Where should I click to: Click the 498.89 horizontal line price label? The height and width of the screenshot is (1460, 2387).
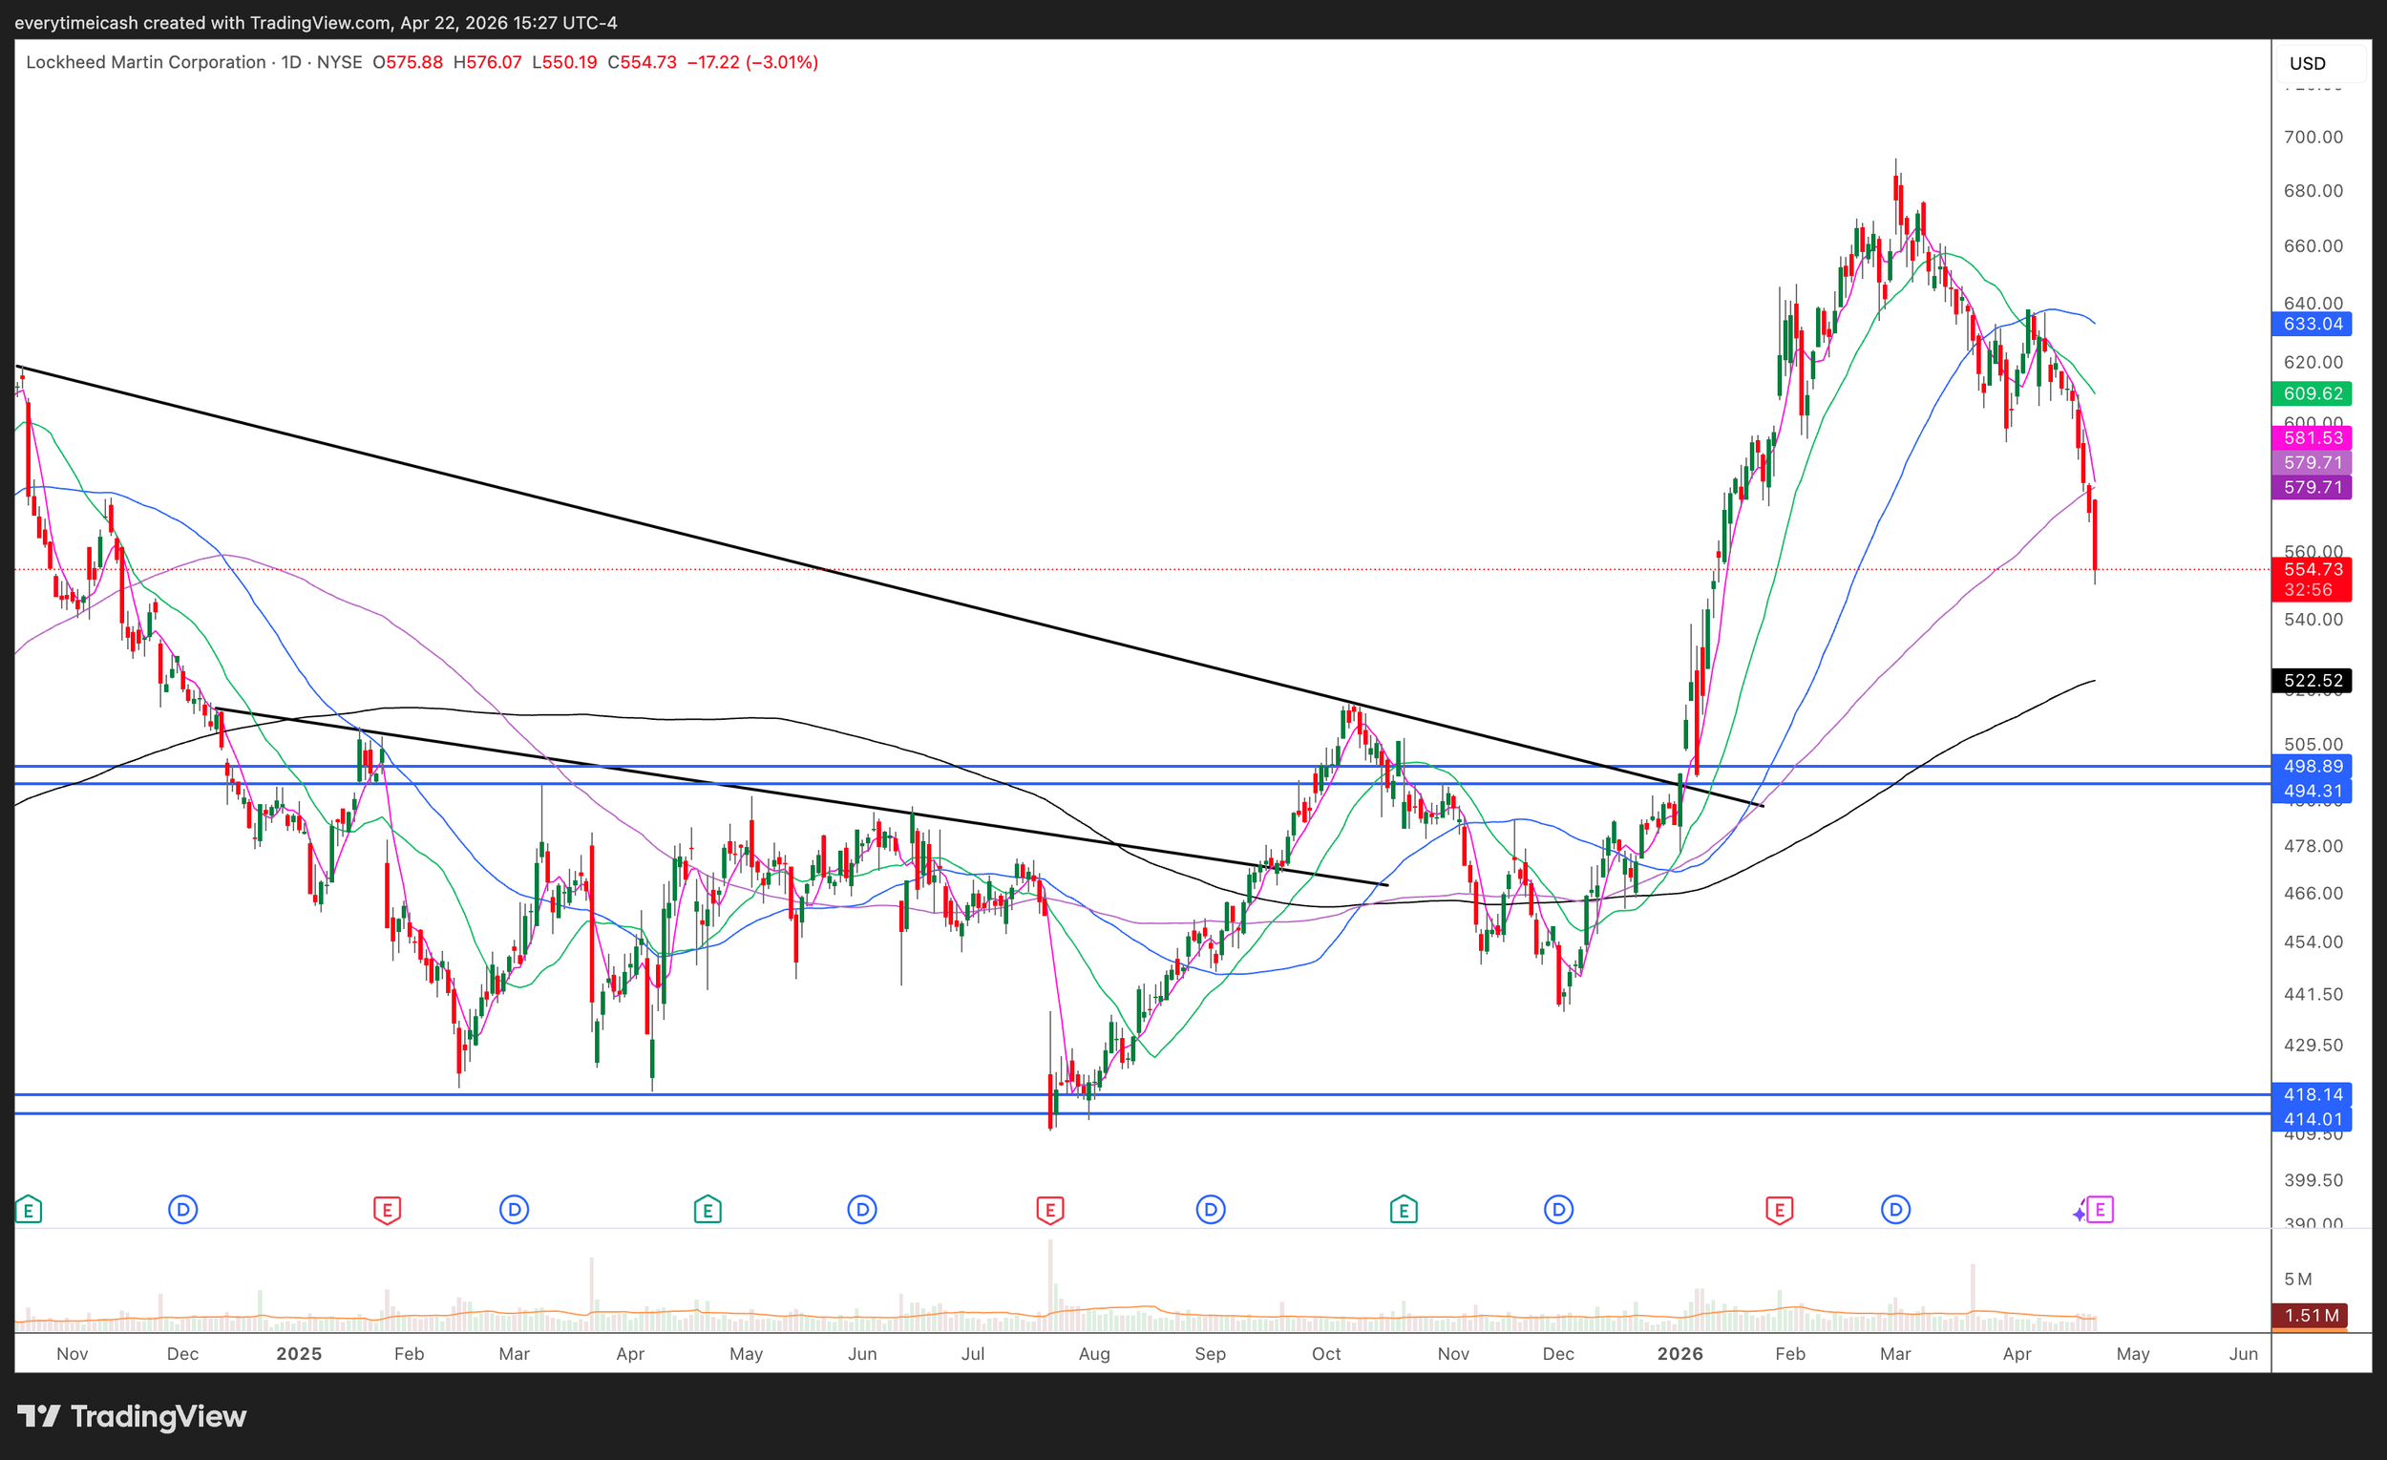coord(2312,767)
